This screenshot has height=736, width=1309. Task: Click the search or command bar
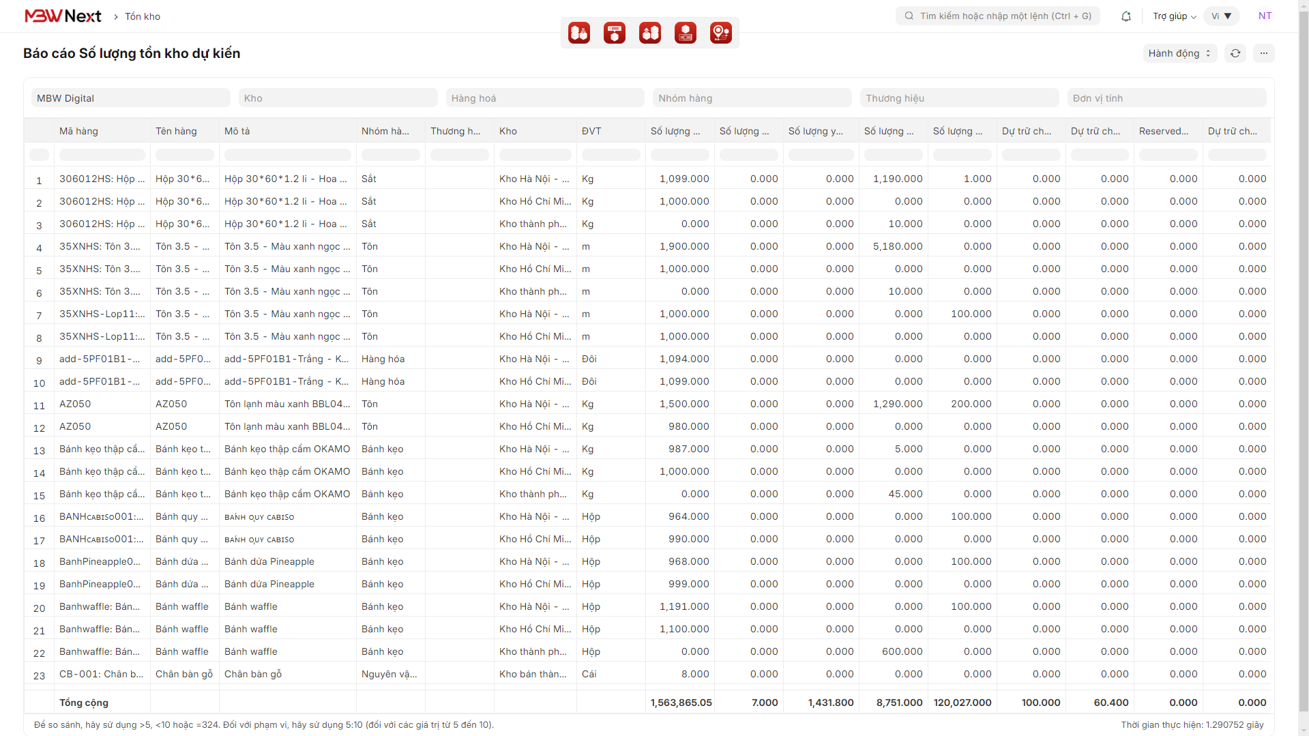point(998,16)
